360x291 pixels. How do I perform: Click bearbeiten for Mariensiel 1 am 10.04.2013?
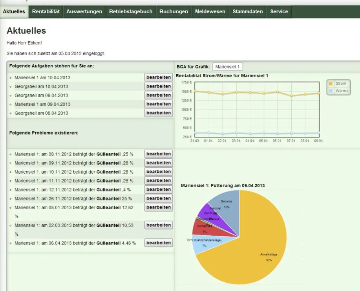point(158,77)
